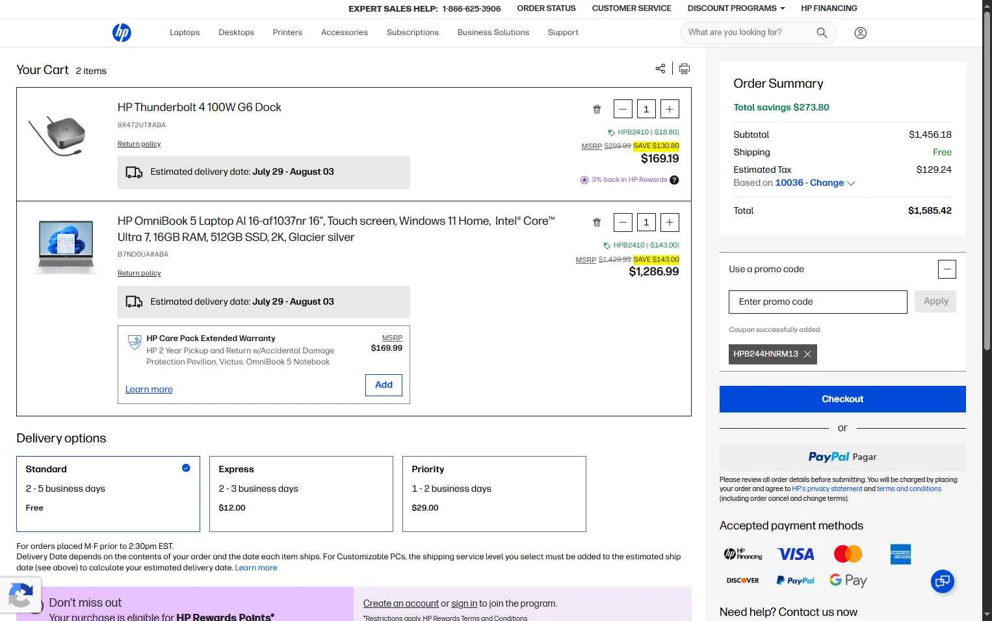Click the OmniBook laptop product image
992x621 pixels.
coord(66,247)
